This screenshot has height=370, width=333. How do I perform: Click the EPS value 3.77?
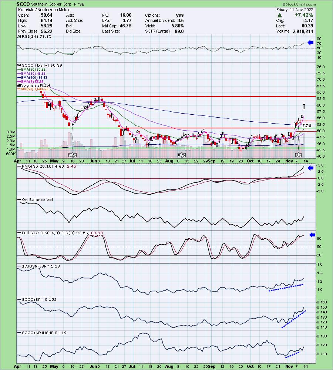127,20
